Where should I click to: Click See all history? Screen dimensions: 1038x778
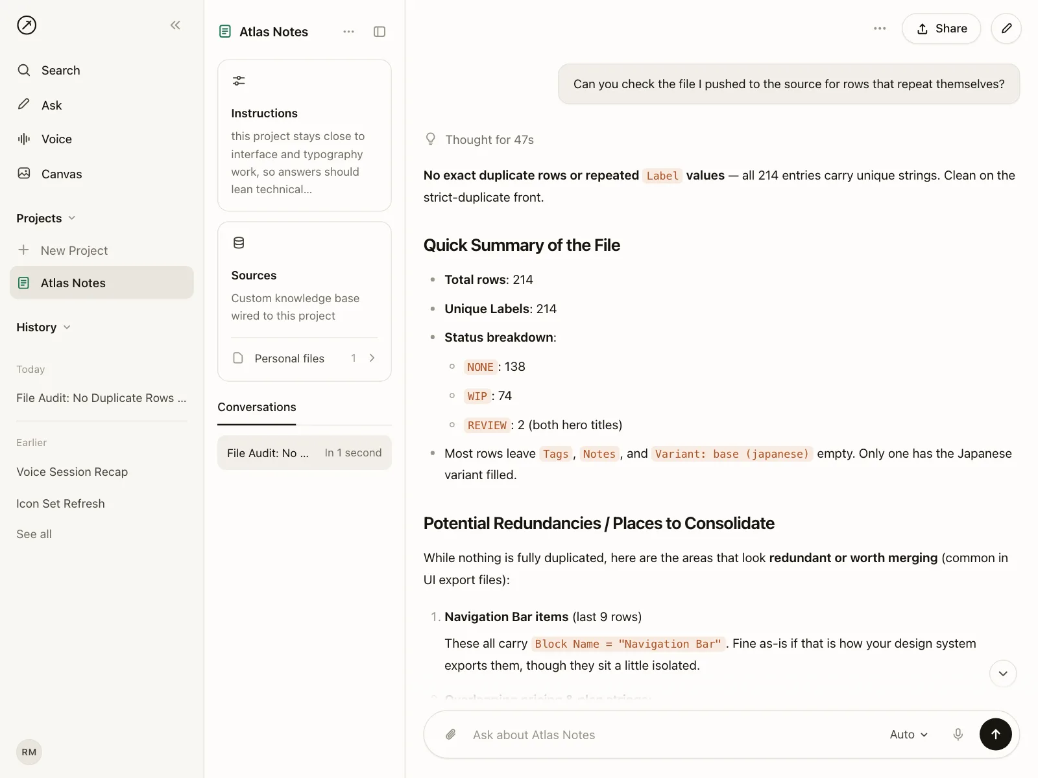pyautogui.click(x=34, y=534)
